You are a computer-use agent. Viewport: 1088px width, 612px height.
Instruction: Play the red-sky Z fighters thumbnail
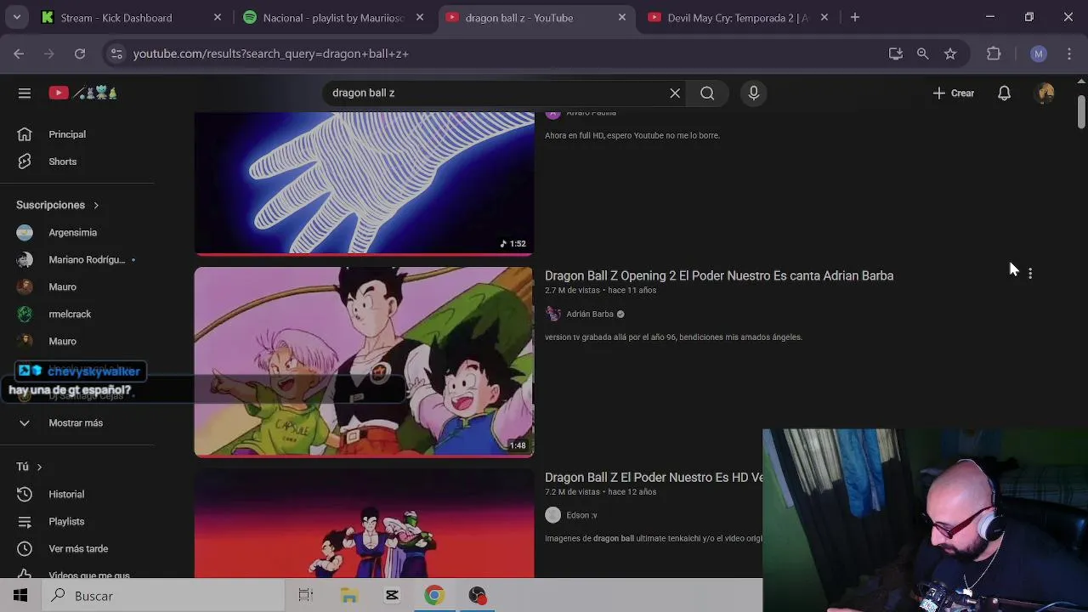pos(364,524)
